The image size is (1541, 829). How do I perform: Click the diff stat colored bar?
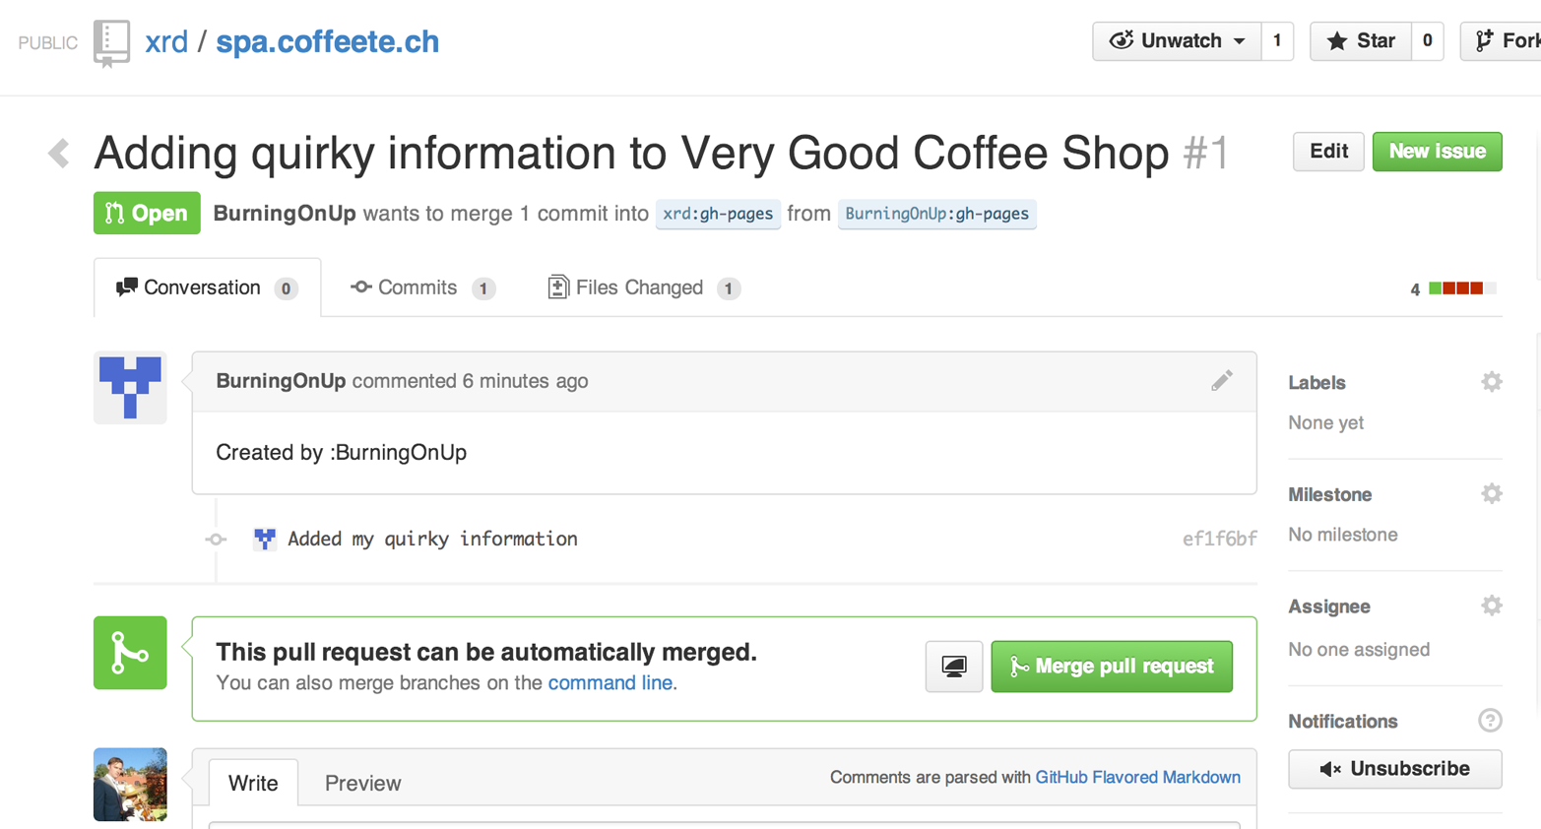tap(1461, 288)
